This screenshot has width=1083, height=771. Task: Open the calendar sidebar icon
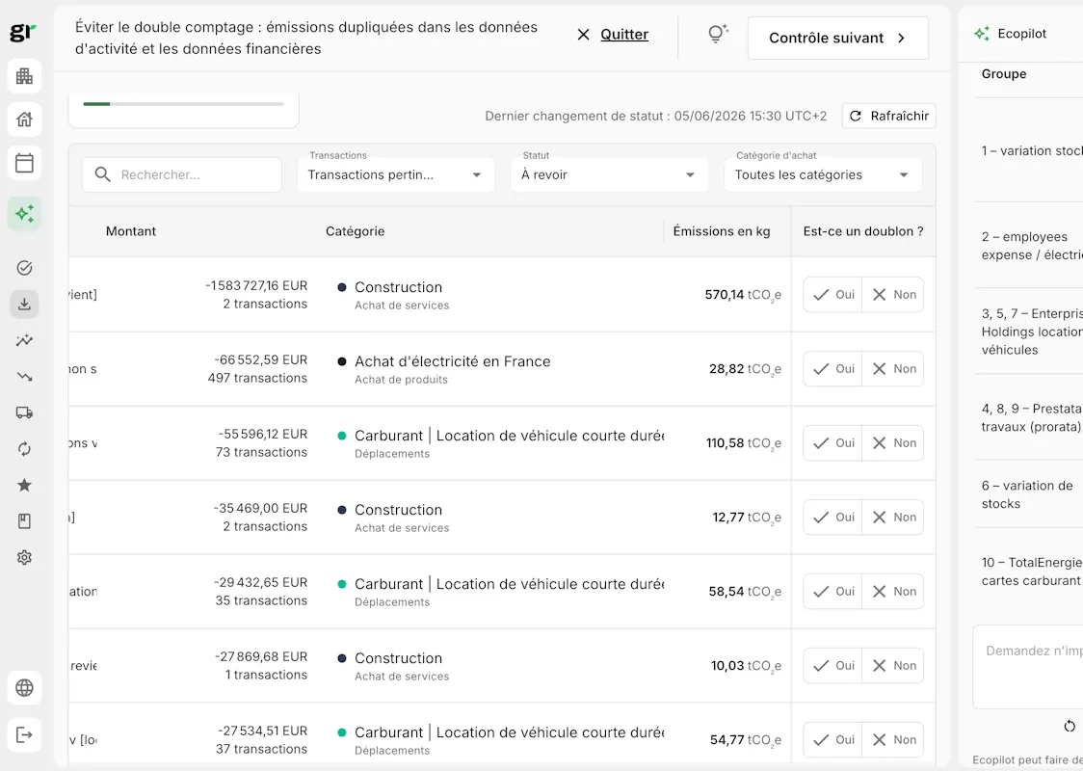tap(24, 163)
